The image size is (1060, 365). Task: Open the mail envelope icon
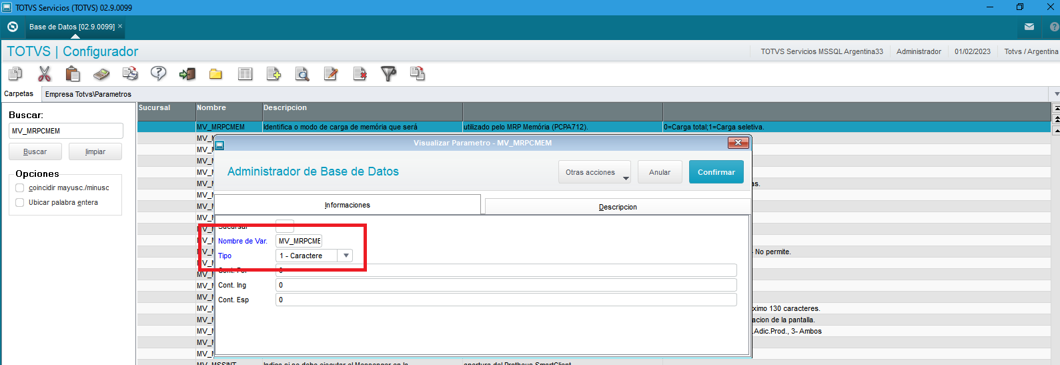click(x=1029, y=27)
